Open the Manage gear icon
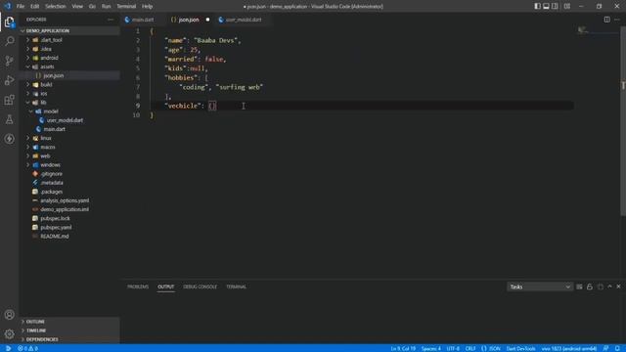Screen dimensions: 626x352 pyautogui.click(x=9, y=333)
